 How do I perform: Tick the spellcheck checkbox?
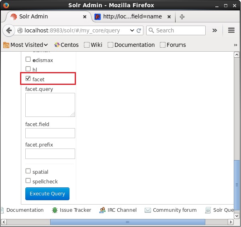click(x=28, y=181)
